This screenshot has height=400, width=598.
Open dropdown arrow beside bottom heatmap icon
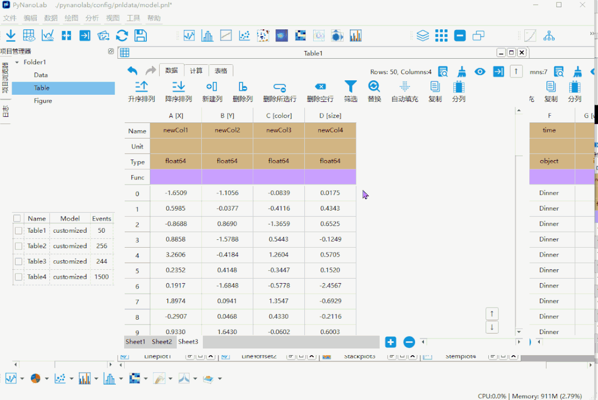(x=146, y=378)
